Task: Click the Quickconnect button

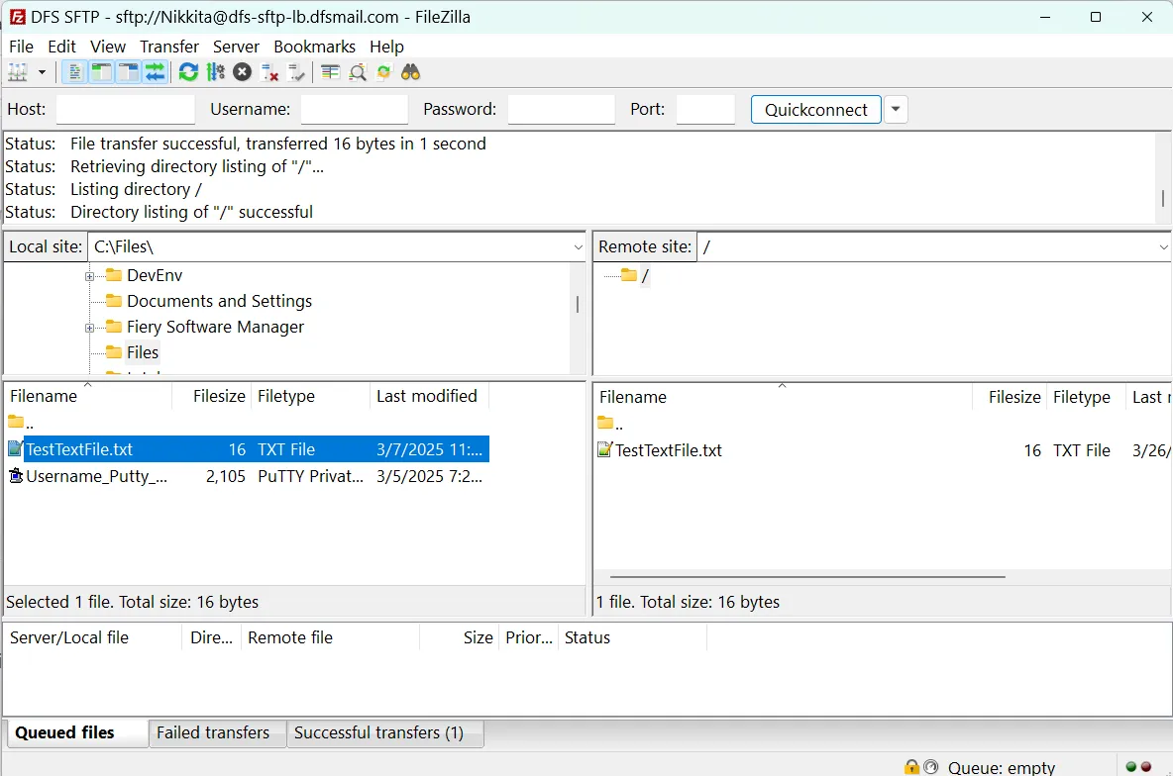Action: click(816, 109)
